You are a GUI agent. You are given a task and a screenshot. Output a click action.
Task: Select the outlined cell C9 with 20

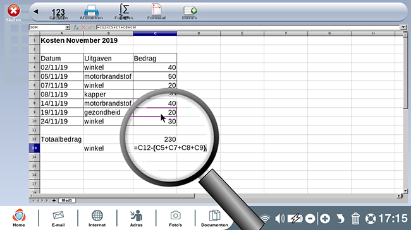coord(155,112)
